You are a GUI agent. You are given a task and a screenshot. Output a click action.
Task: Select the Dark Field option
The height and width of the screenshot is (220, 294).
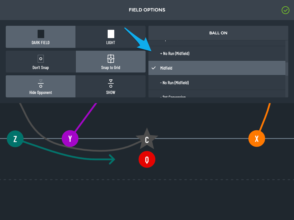coord(41,37)
